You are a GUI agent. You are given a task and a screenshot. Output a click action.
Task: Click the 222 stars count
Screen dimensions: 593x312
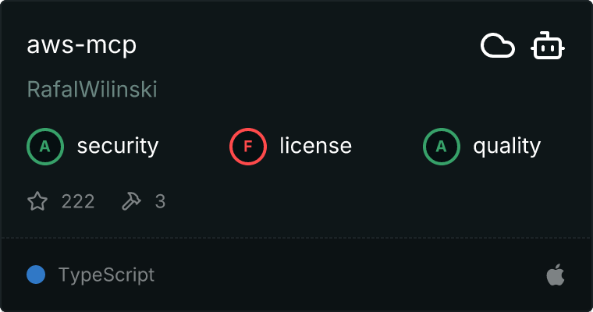click(x=78, y=202)
